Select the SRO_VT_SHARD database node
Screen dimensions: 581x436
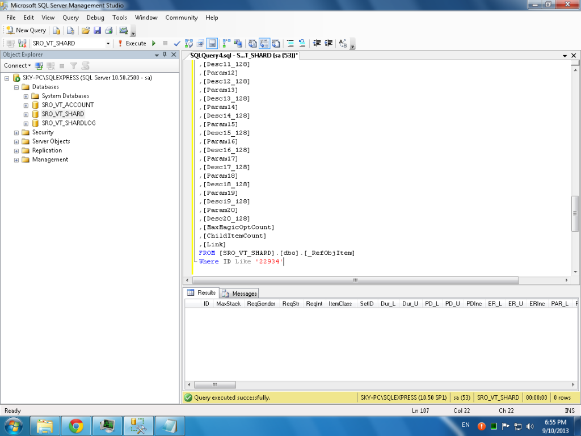pos(62,114)
